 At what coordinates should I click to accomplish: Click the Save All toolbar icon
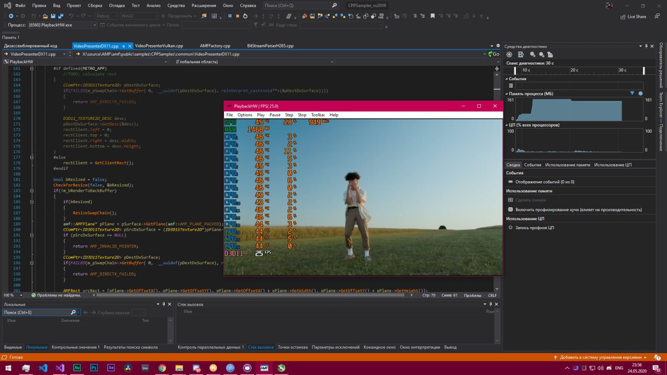tap(61, 16)
